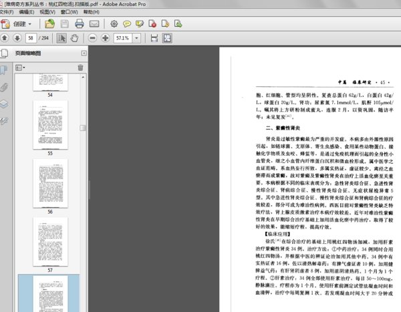Toggle fit width scrolling mode
Image resolution: width=401 pixels, height=312 pixels.
pos(155,38)
